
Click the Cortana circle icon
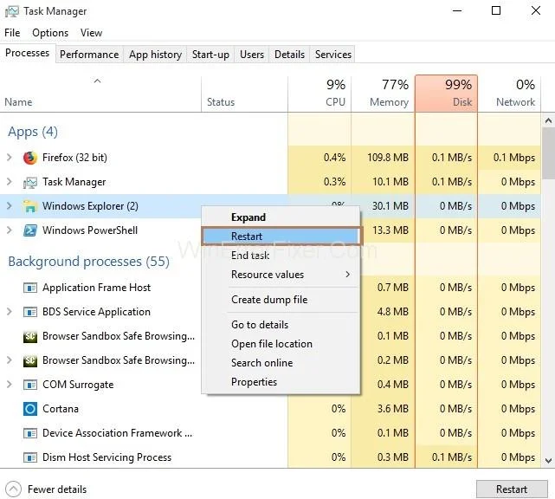click(x=30, y=409)
